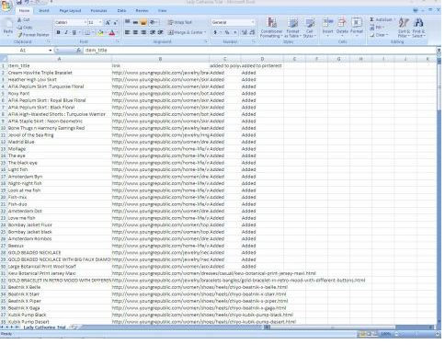
Task: Open Conditional Formatting in the ribbon
Action: [x=271, y=28]
